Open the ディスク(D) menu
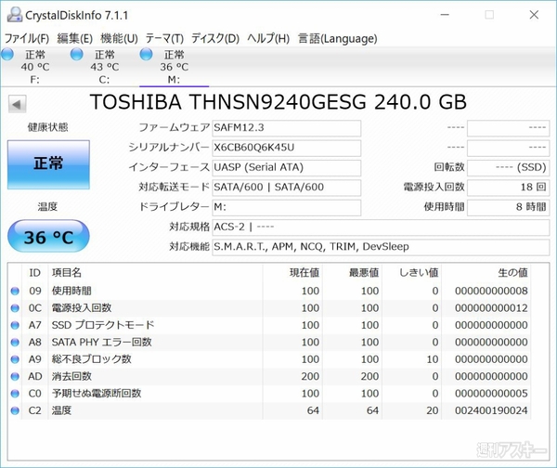 (215, 38)
